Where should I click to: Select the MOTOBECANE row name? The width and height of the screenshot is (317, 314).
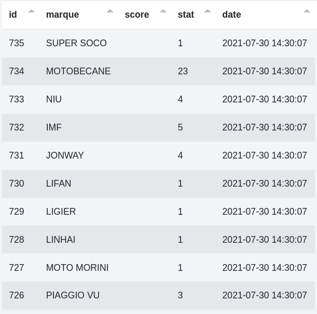(78, 71)
